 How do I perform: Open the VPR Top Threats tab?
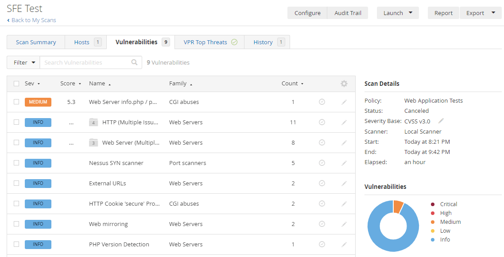pos(209,42)
